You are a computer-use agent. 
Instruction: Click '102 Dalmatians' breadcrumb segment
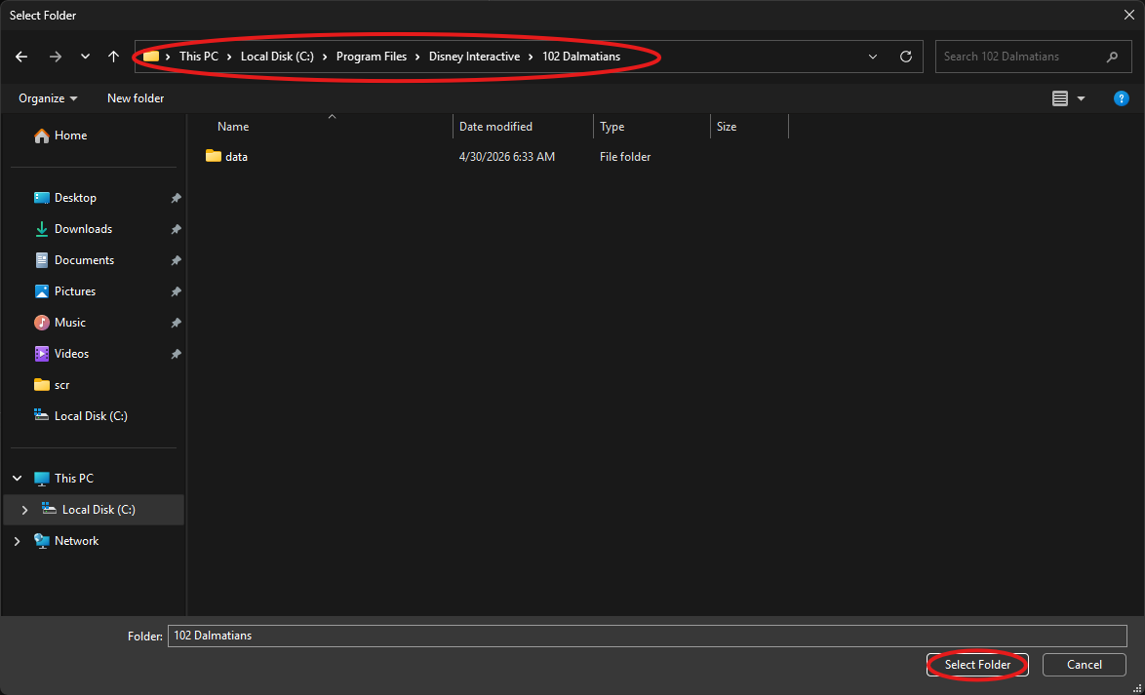click(581, 57)
